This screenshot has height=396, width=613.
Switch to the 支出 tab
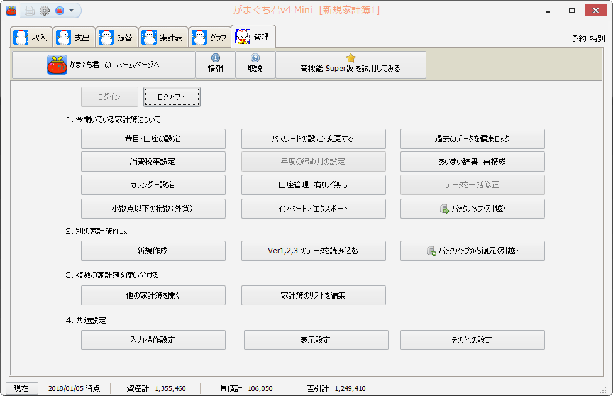coord(74,37)
